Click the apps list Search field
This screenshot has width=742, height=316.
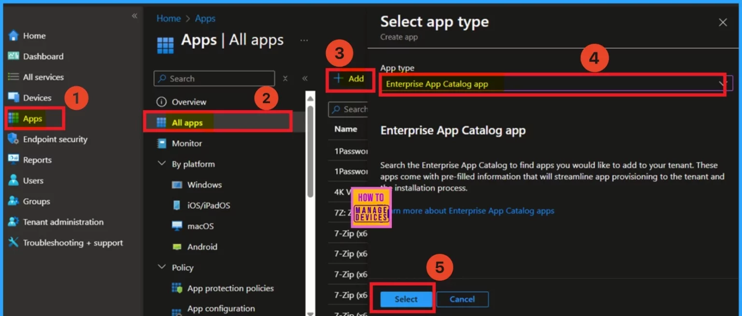pyautogui.click(x=348, y=110)
